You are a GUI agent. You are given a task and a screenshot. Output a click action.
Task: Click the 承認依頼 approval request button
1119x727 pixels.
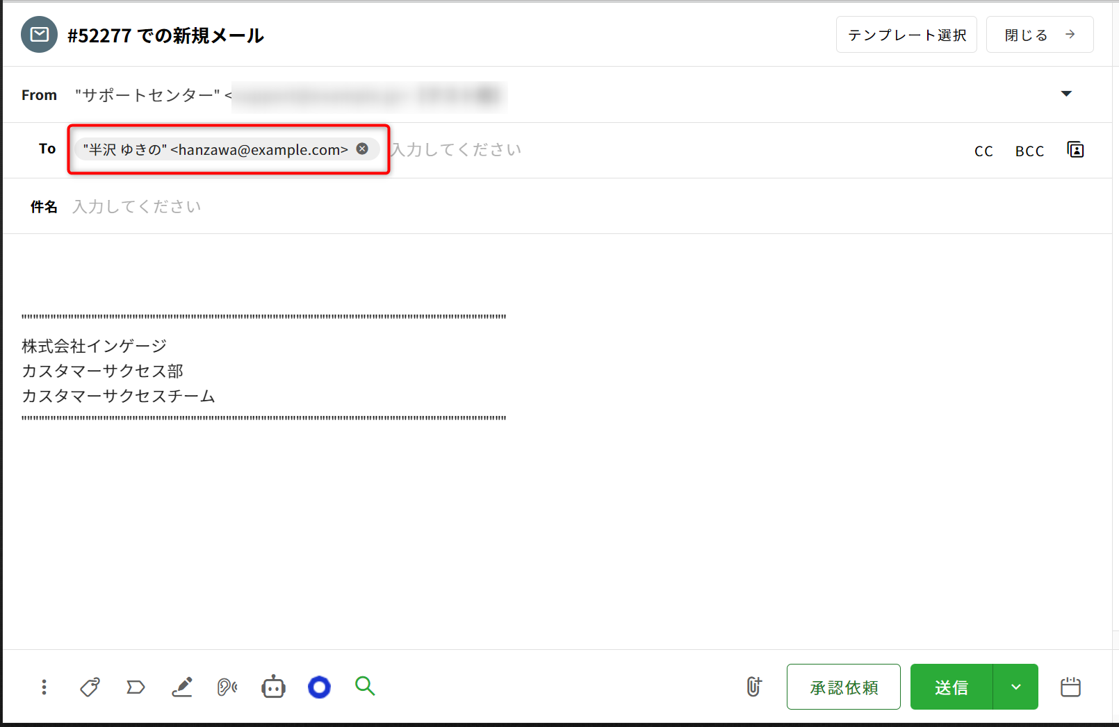[x=843, y=687]
